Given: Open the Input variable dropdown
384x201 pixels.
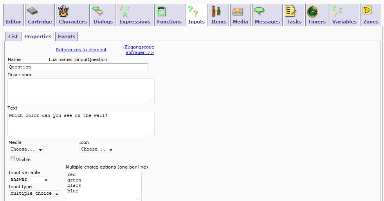Looking at the screenshot, I should coord(29,179).
